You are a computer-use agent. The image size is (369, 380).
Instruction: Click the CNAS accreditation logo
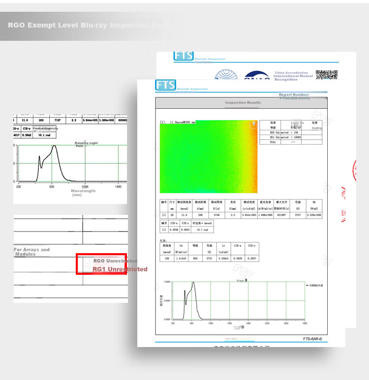[x=257, y=75]
